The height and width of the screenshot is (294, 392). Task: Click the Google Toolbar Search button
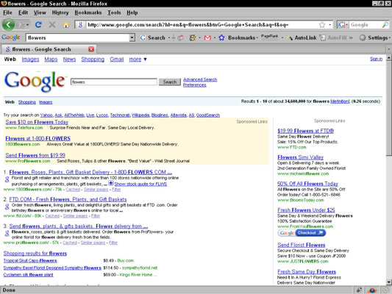(153, 37)
